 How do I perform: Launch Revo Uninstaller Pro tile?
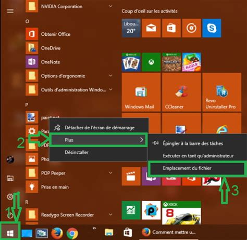click(222, 92)
